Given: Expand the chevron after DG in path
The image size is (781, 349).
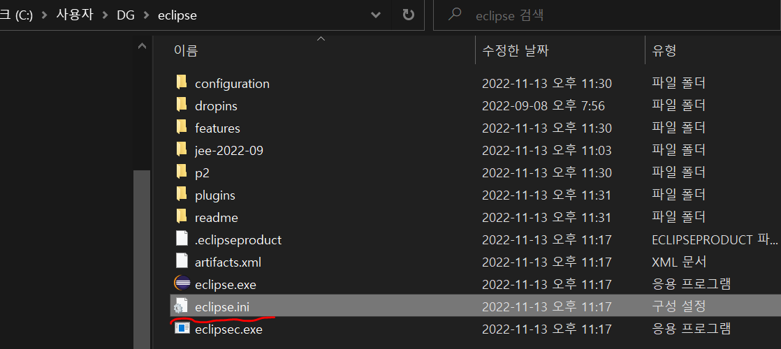Looking at the screenshot, I should point(146,15).
